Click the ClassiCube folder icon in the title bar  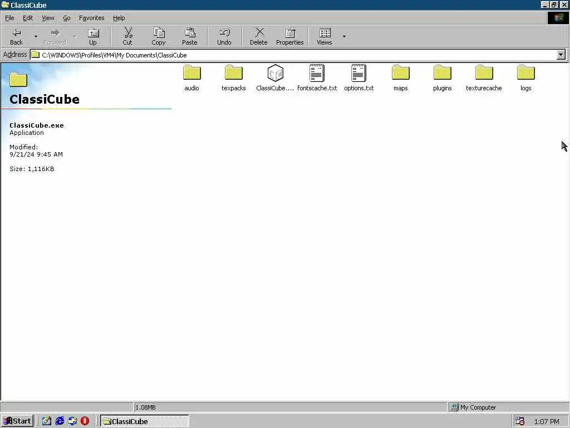pos(5,4)
